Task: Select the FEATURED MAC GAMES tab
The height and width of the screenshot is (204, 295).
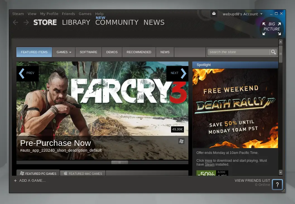Action: 83,173
